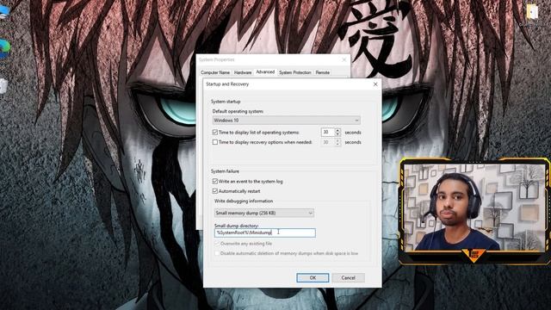The height and width of the screenshot is (310, 551).
Task: Increase operating systems list time spinner
Action: click(337, 130)
